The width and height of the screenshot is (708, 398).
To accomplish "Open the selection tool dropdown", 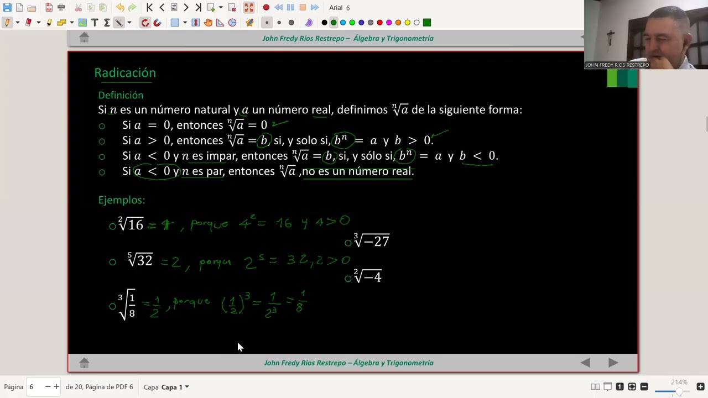I will point(185,23).
